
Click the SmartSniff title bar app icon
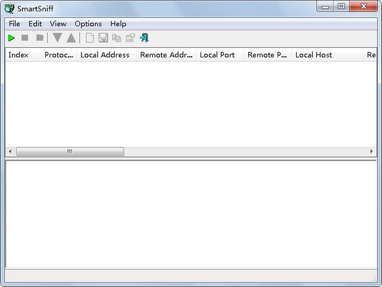coord(10,8)
